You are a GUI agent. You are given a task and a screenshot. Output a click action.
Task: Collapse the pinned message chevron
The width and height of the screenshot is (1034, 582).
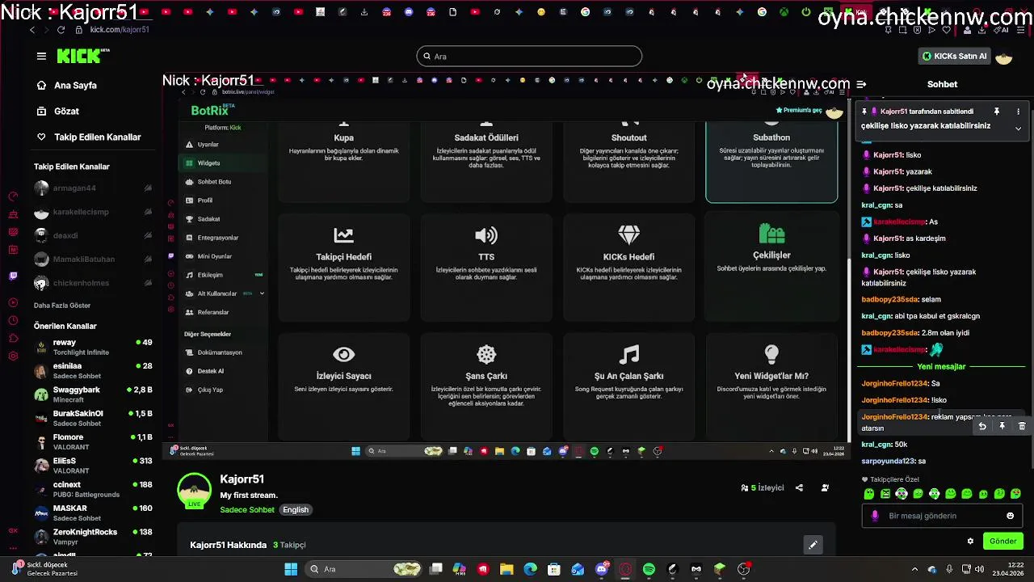(x=1018, y=128)
